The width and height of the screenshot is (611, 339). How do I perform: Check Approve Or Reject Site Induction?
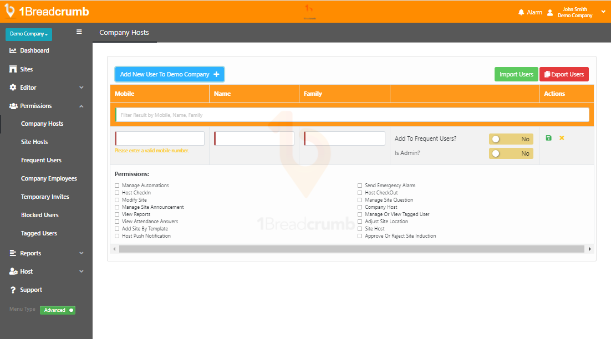tap(360, 236)
